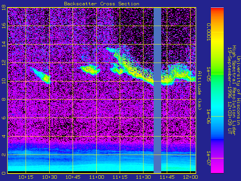
Task: Click the 1e-05 colorbar label
Action: (x=208, y=74)
